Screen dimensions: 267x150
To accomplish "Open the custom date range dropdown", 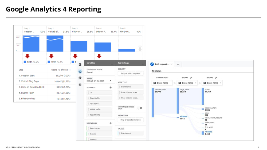I will coord(110,81).
